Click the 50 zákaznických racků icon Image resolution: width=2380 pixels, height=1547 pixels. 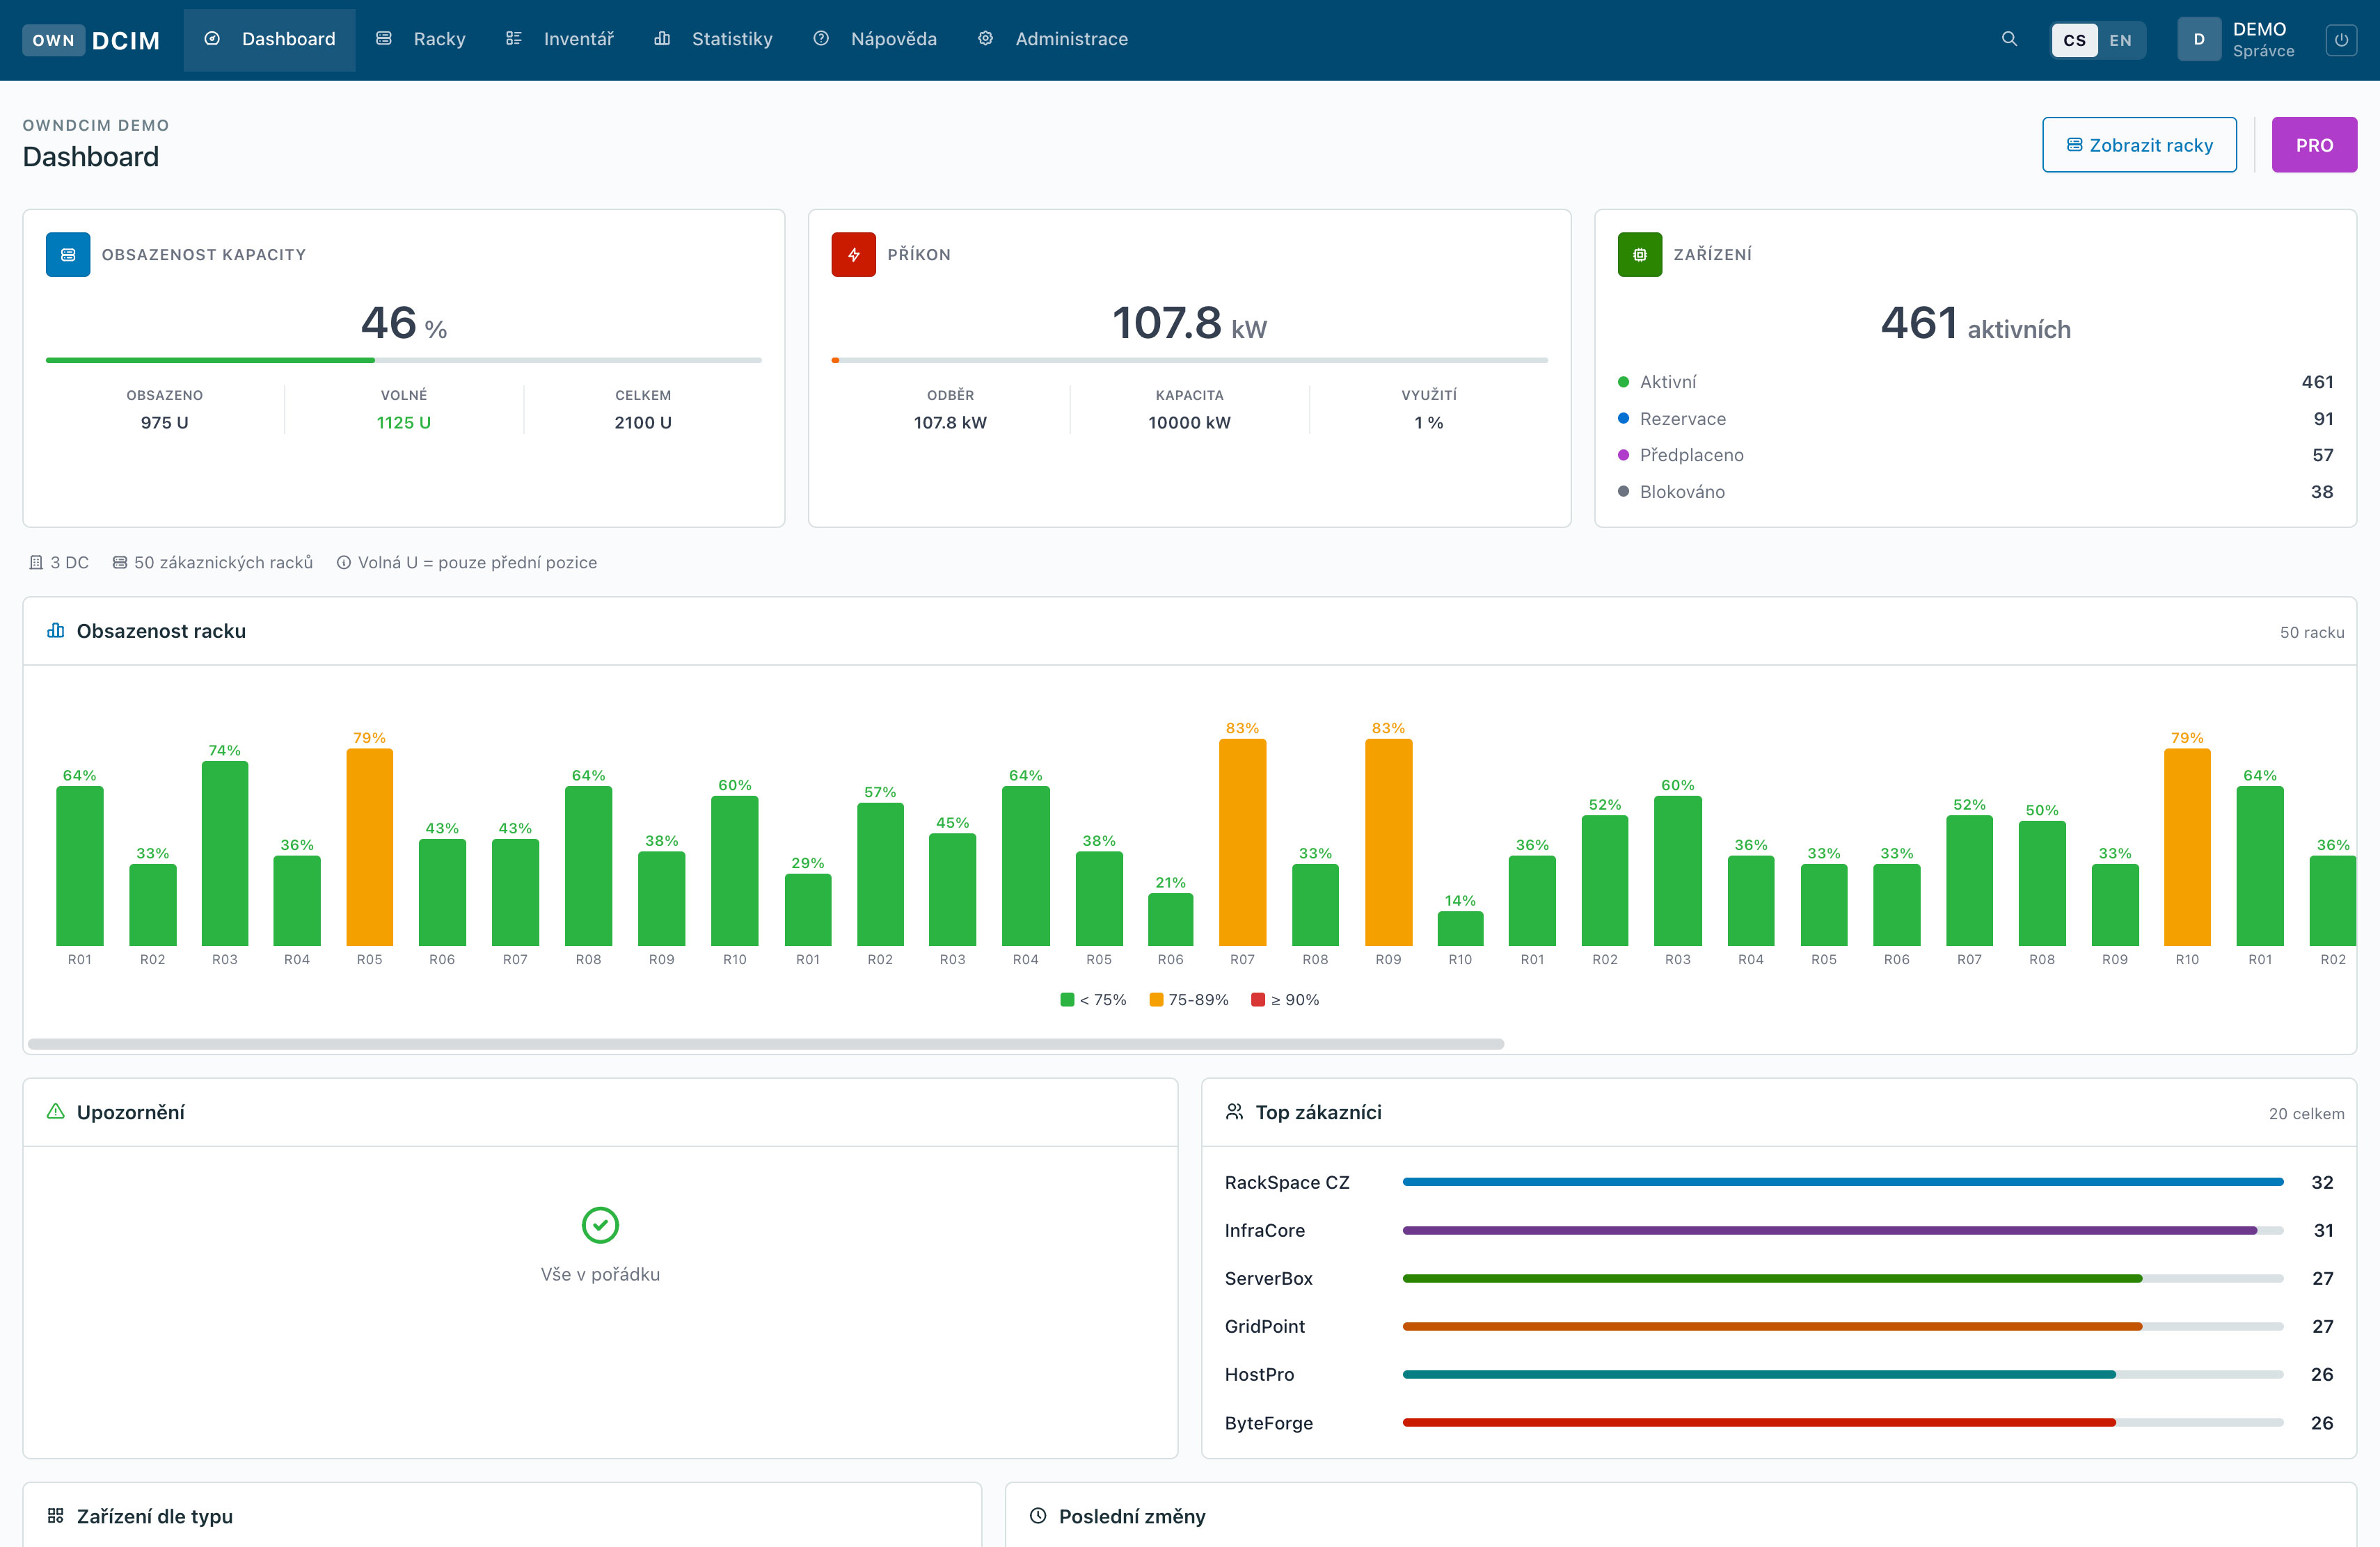(x=120, y=563)
